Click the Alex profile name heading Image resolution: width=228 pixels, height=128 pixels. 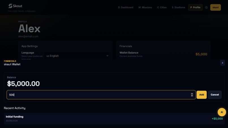(x=29, y=28)
